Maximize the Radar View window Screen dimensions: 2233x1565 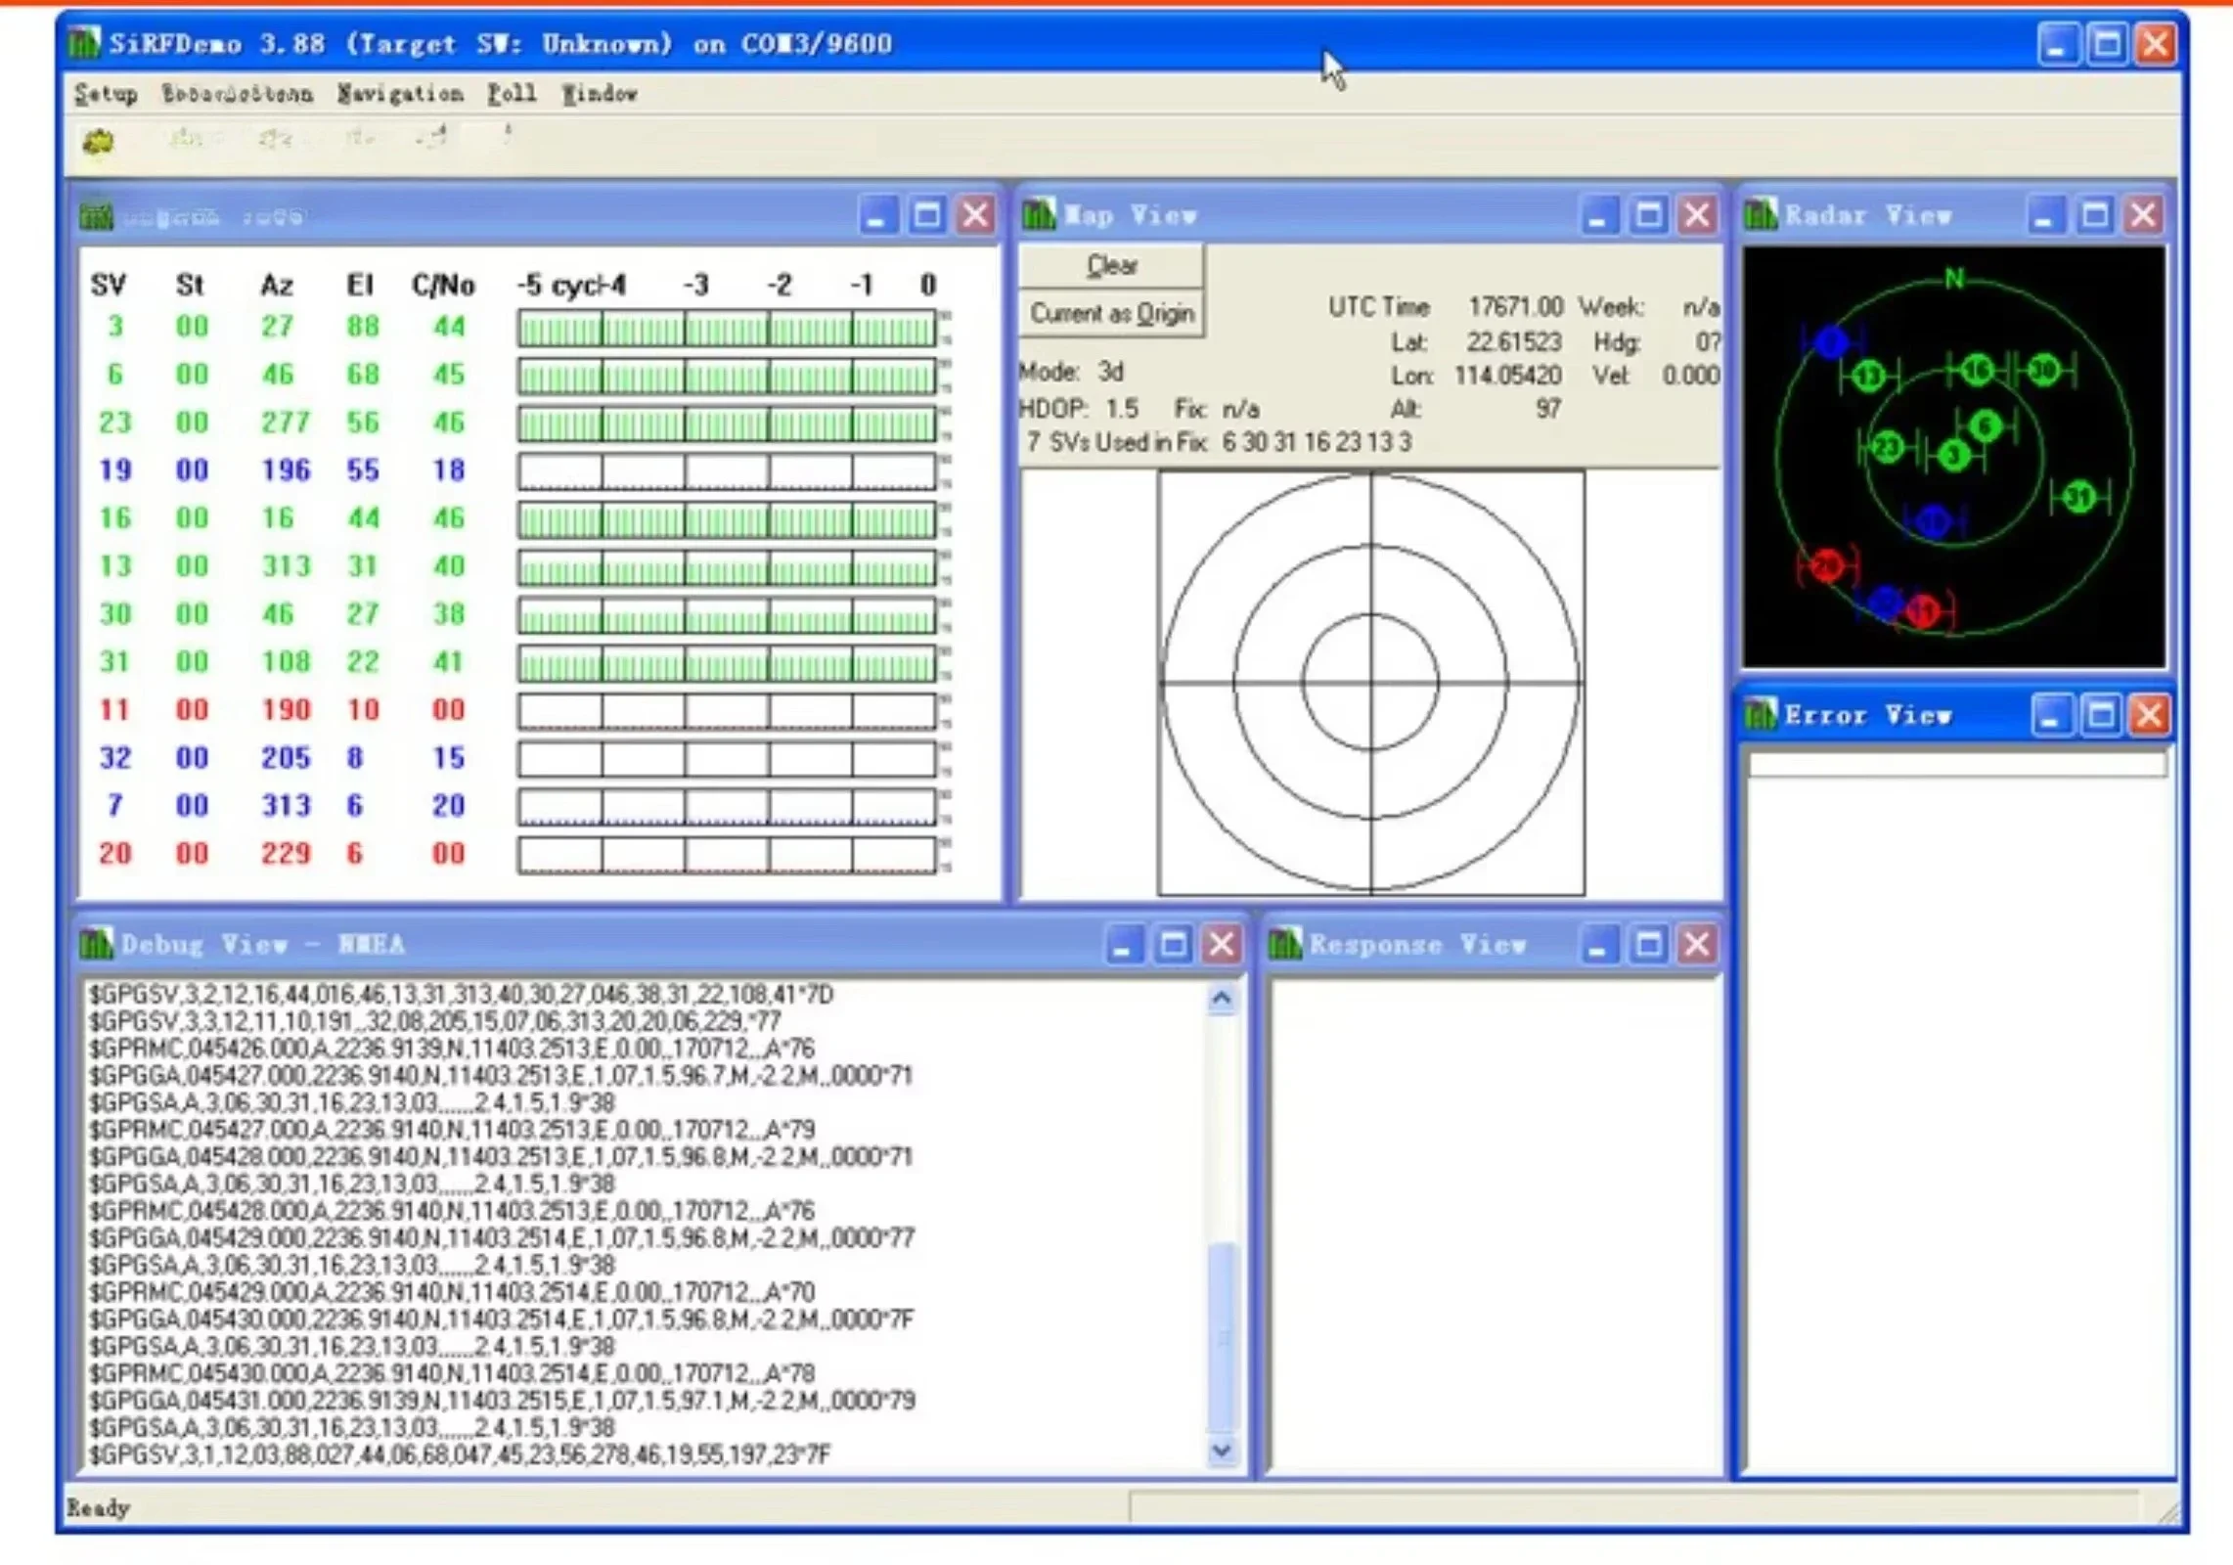click(2094, 215)
